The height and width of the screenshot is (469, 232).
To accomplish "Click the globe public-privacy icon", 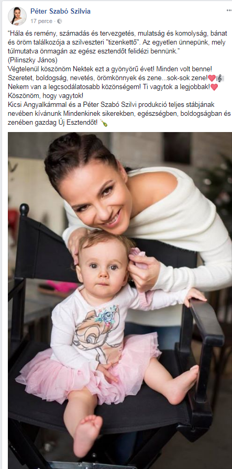I will [60, 21].
